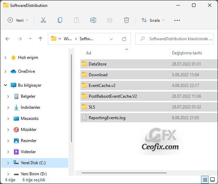
Task: Click the SLS folder name
Action: click(92, 107)
